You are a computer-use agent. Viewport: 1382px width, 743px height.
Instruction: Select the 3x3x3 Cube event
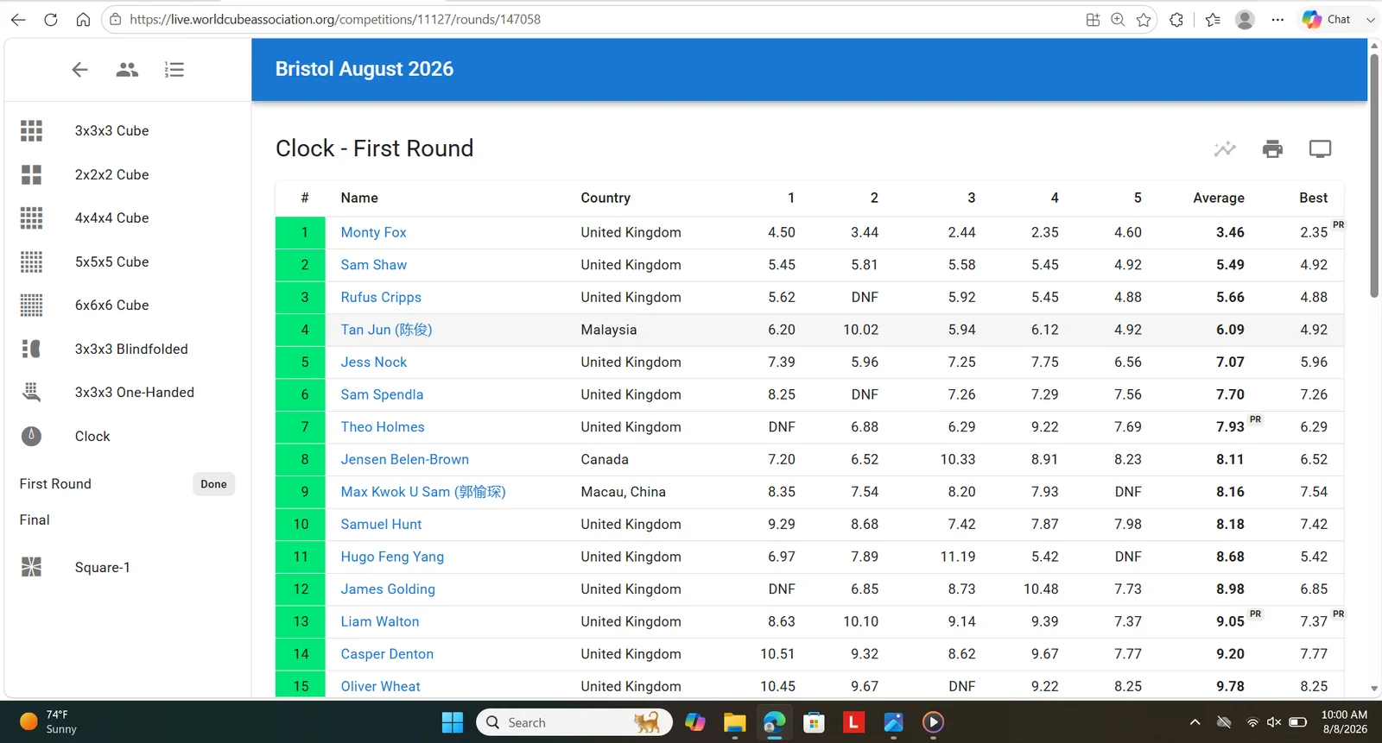point(128,131)
